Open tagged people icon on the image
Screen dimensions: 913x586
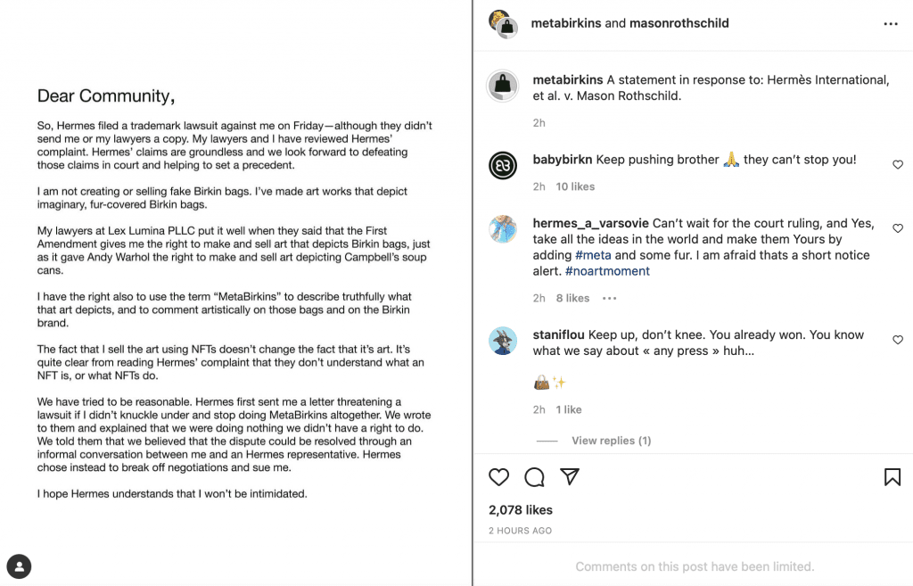pos(19,565)
